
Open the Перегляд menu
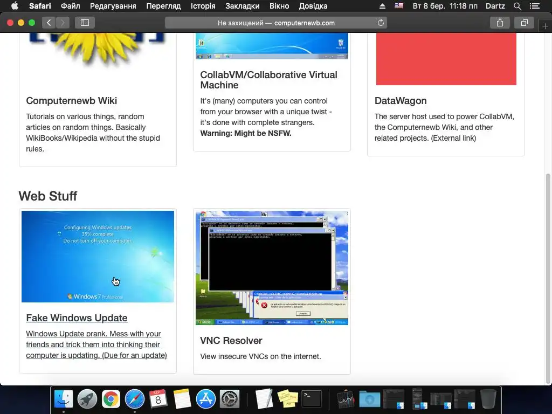163,6
